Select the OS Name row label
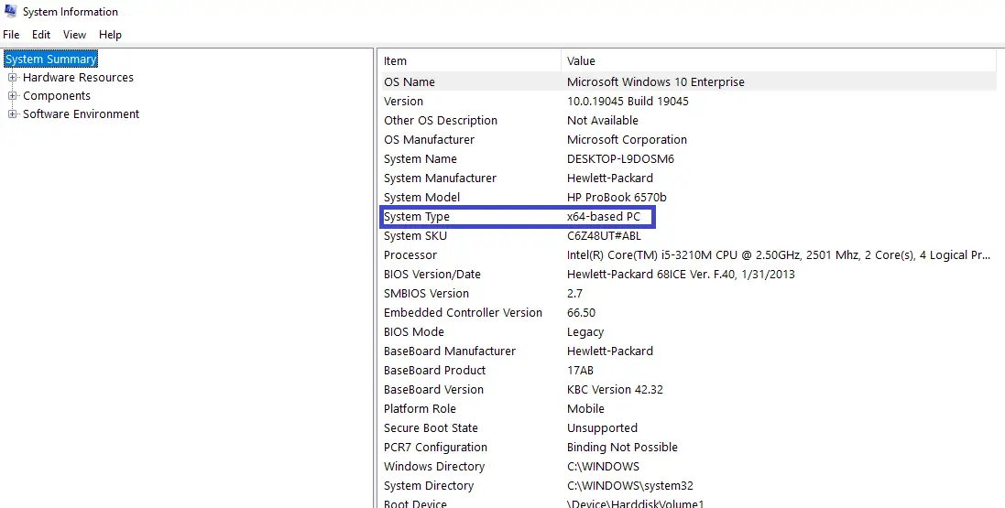1005x508 pixels. pyautogui.click(x=409, y=82)
